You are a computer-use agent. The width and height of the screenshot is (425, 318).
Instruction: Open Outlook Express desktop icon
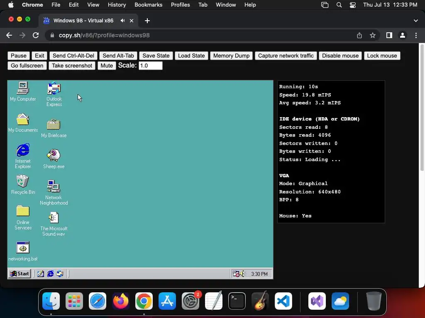point(54,94)
